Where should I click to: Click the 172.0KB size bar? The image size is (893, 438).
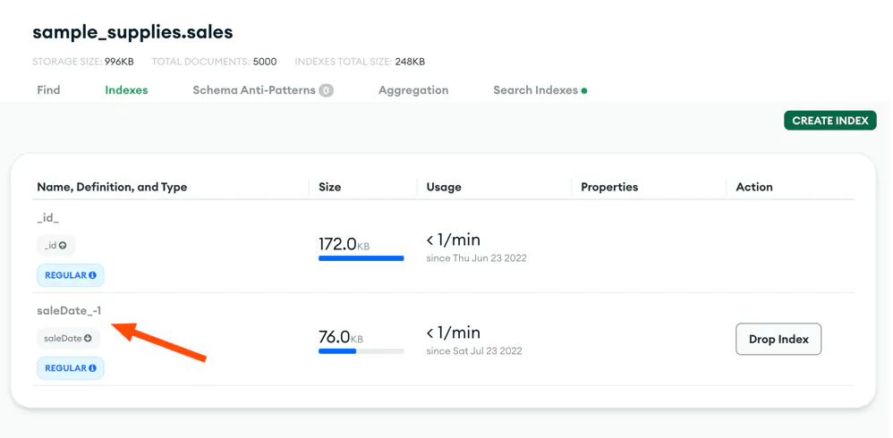361,258
